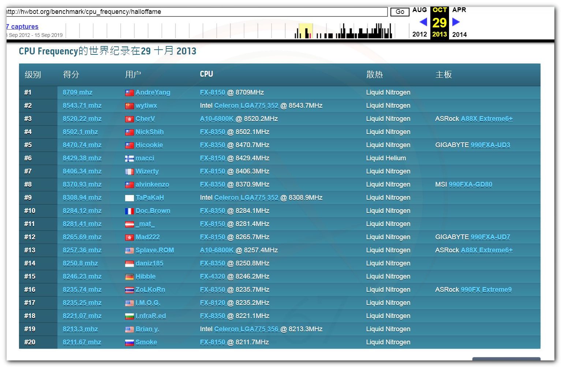Screen dimensions: 561x367
Task: Visit the Wizerty user profile
Action: (x=147, y=171)
